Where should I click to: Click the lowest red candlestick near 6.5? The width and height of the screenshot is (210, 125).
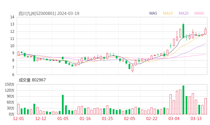[133, 68]
